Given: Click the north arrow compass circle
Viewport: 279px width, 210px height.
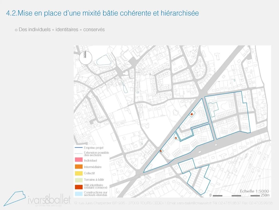Looking at the screenshot, I should point(86,58).
